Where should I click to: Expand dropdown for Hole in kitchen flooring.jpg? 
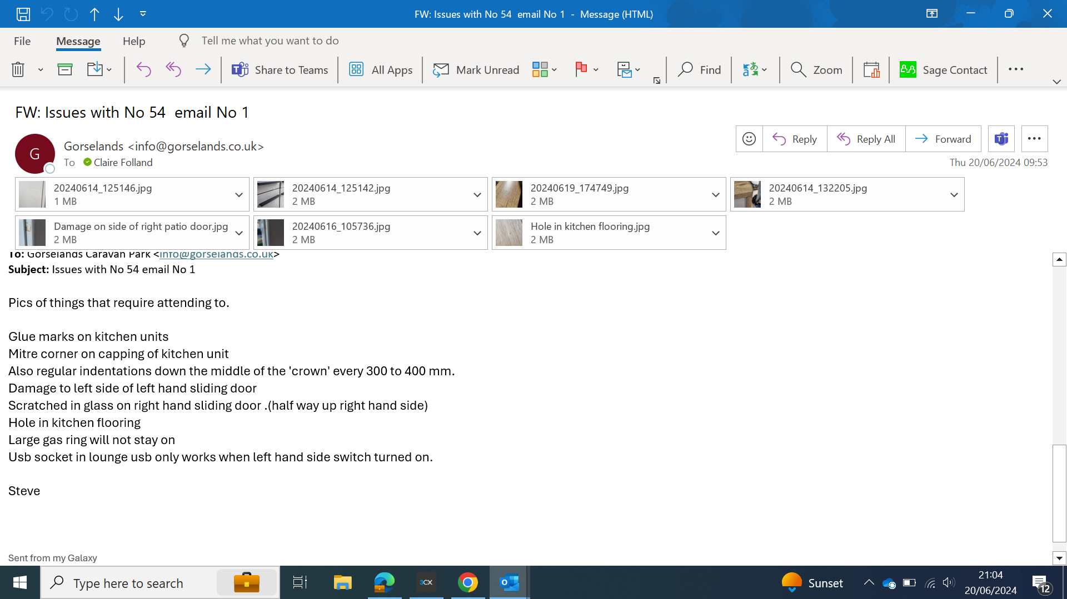(x=716, y=233)
